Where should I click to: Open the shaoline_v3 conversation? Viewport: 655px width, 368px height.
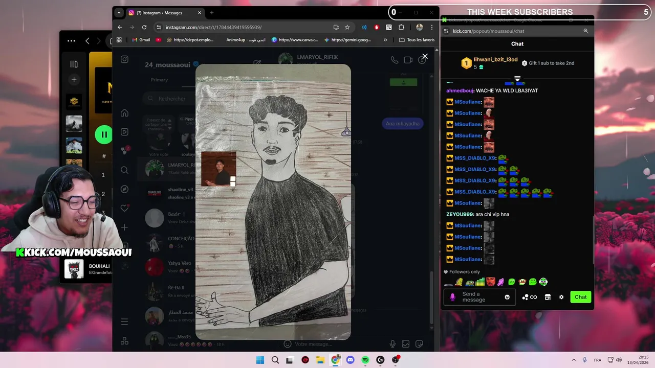(166, 193)
